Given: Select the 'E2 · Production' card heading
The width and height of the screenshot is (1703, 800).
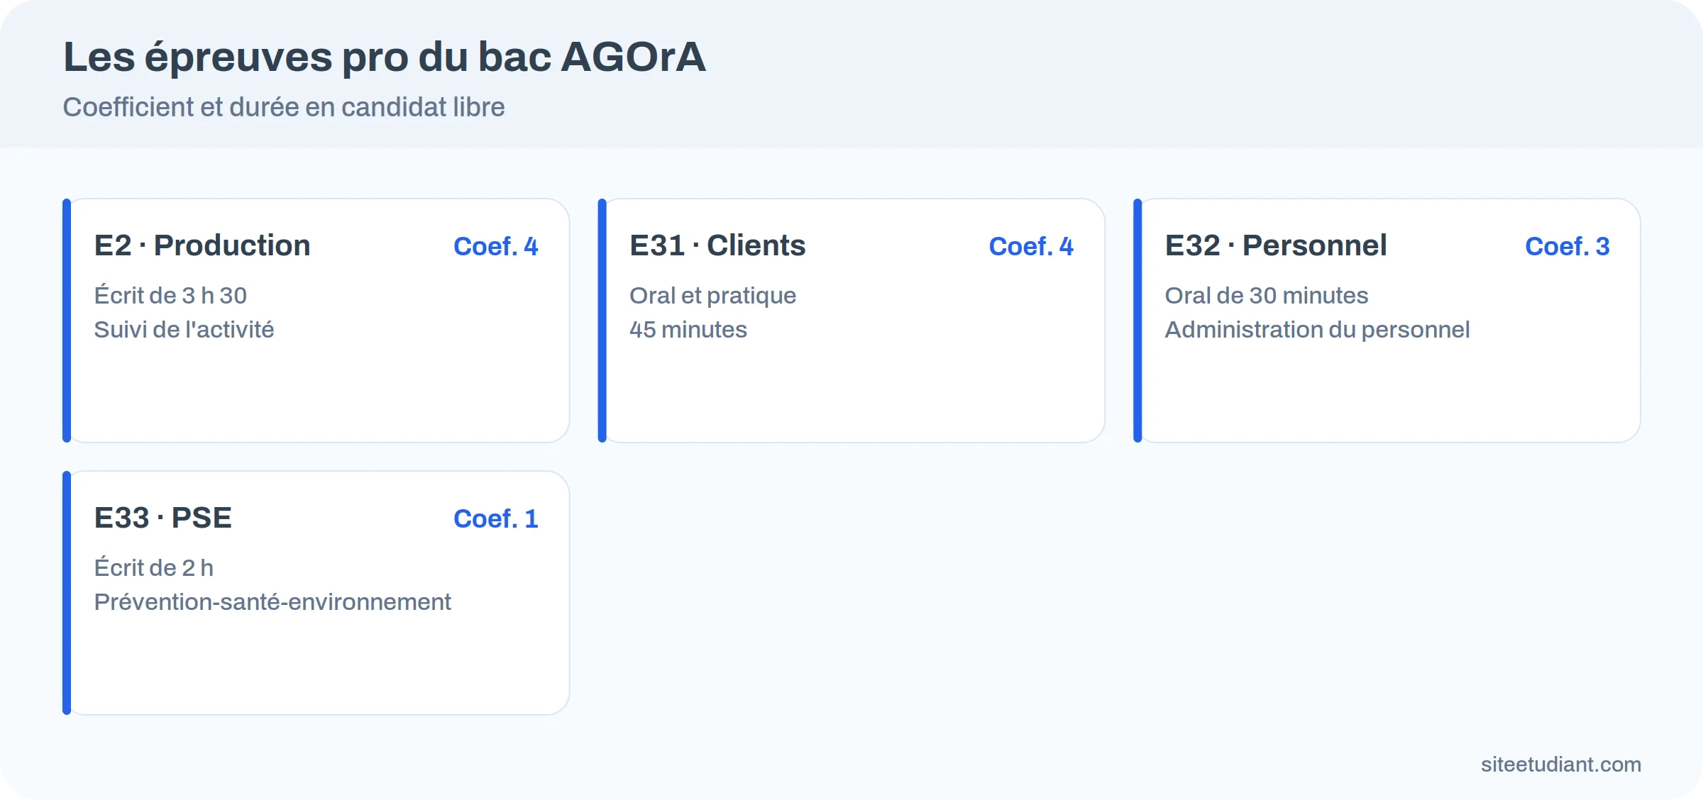Looking at the screenshot, I should pos(202,245).
